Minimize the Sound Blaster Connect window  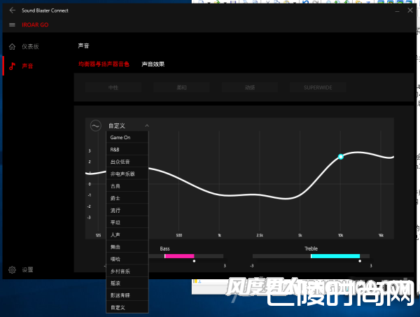pos(397,10)
